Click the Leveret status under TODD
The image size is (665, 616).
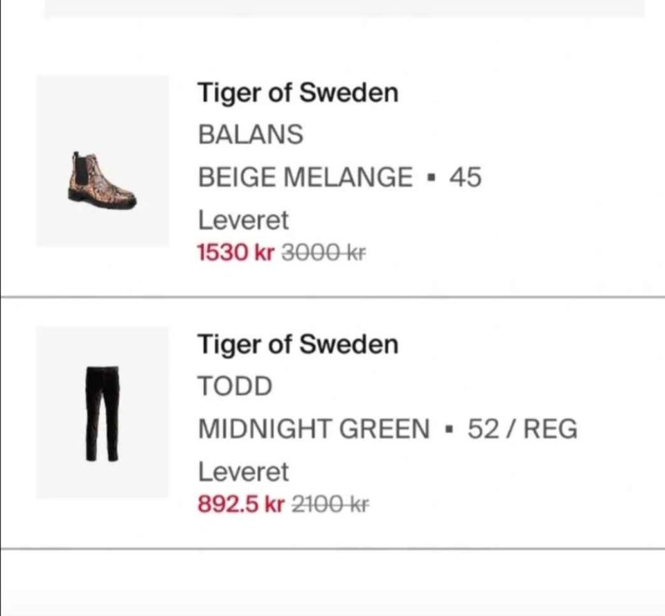(x=243, y=472)
